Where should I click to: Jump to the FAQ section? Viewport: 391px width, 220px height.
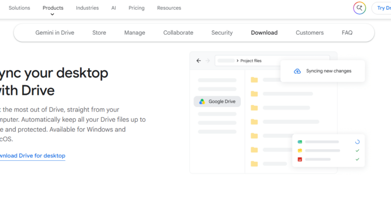(x=347, y=33)
